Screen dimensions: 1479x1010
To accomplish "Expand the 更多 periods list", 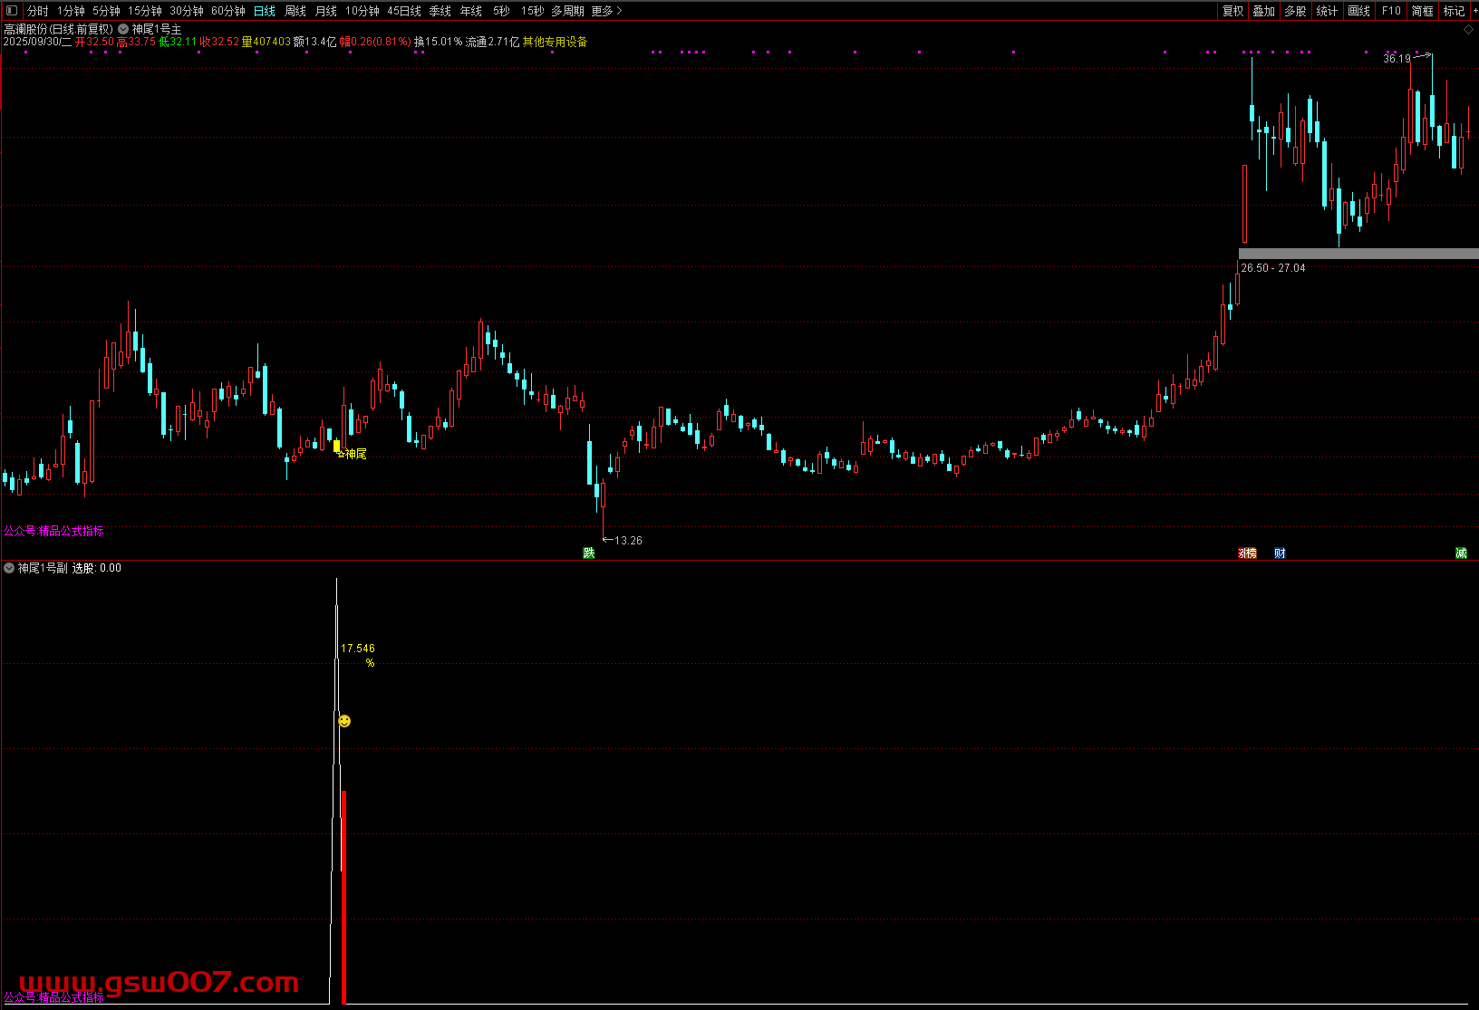I will coord(606,11).
